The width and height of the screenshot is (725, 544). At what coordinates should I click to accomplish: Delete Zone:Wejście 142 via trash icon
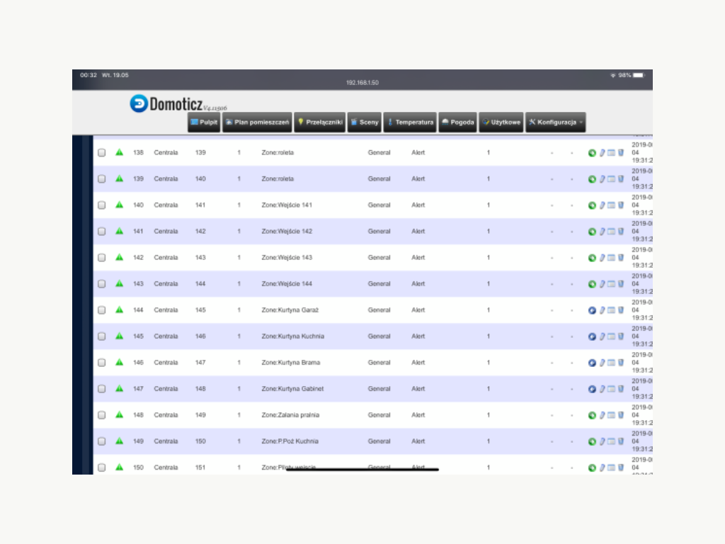tap(621, 232)
